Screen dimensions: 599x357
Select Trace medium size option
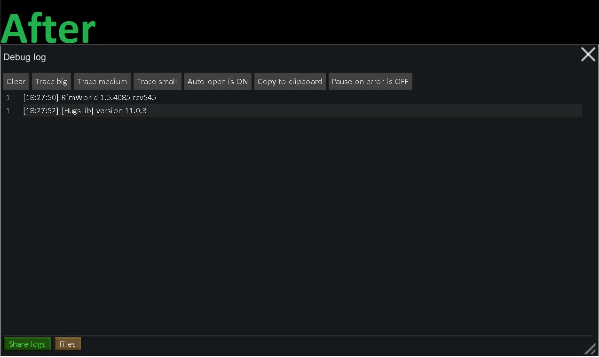click(x=102, y=81)
